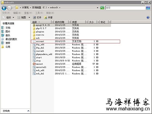Image resolution: width=152 pixels, height=114 pixels.
Task: Click the search magnifier icon
Action: coord(148,8)
